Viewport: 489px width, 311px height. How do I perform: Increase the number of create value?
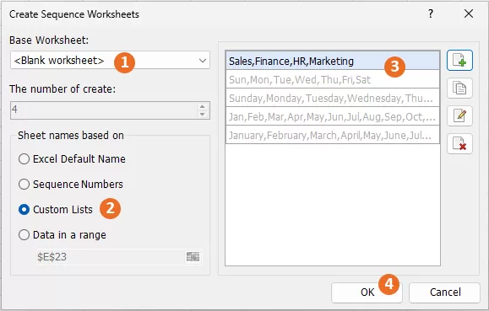point(203,106)
